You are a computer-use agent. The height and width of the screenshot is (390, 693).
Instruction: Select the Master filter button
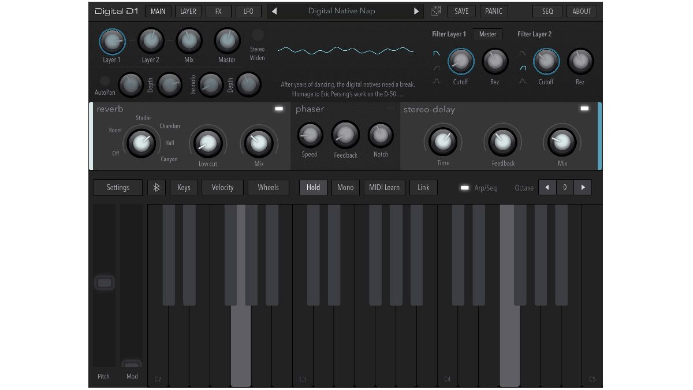click(487, 34)
